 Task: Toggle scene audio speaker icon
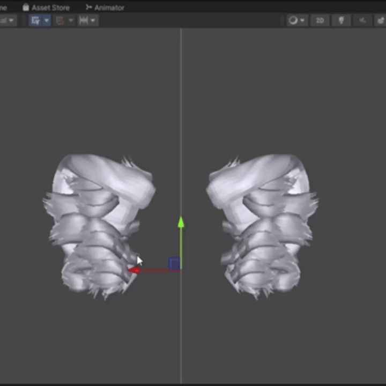[362, 20]
